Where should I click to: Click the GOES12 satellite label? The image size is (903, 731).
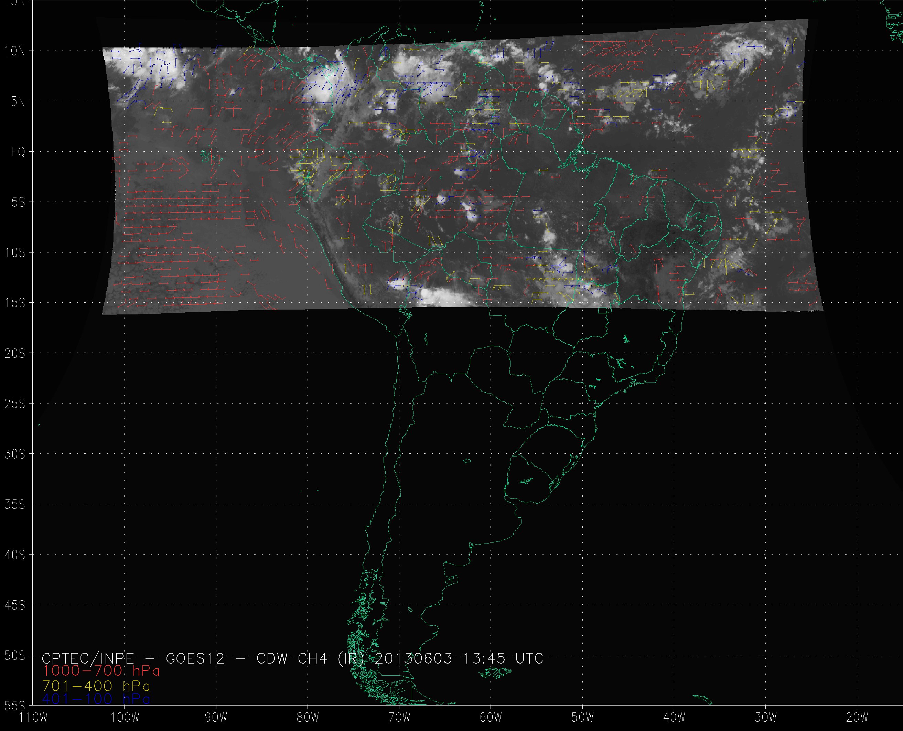[195, 658]
